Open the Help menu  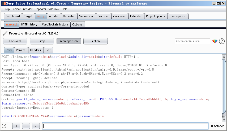(x=65, y=9)
